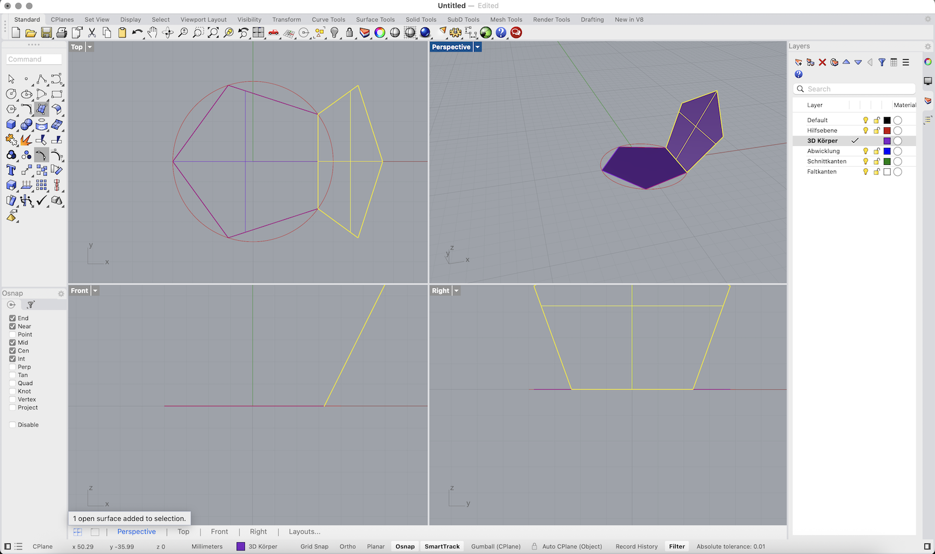
Task: Choose the Rectangle tool in the toolbox
Action: tap(57, 94)
